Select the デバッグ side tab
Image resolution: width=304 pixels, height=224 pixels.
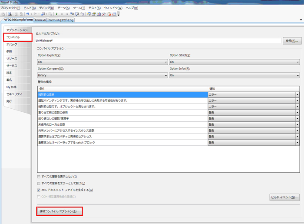coord(17,44)
